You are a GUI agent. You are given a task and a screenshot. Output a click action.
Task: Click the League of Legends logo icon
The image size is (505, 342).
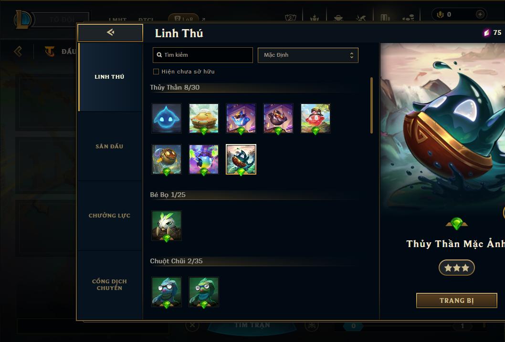(x=22, y=19)
